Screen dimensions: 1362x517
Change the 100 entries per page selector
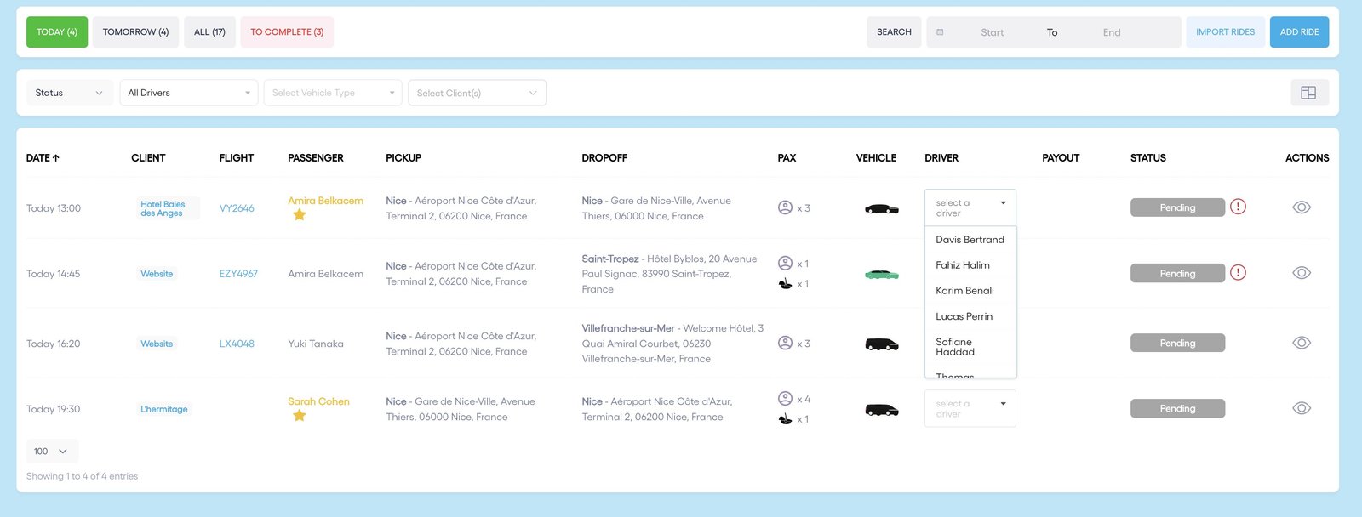pos(52,452)
